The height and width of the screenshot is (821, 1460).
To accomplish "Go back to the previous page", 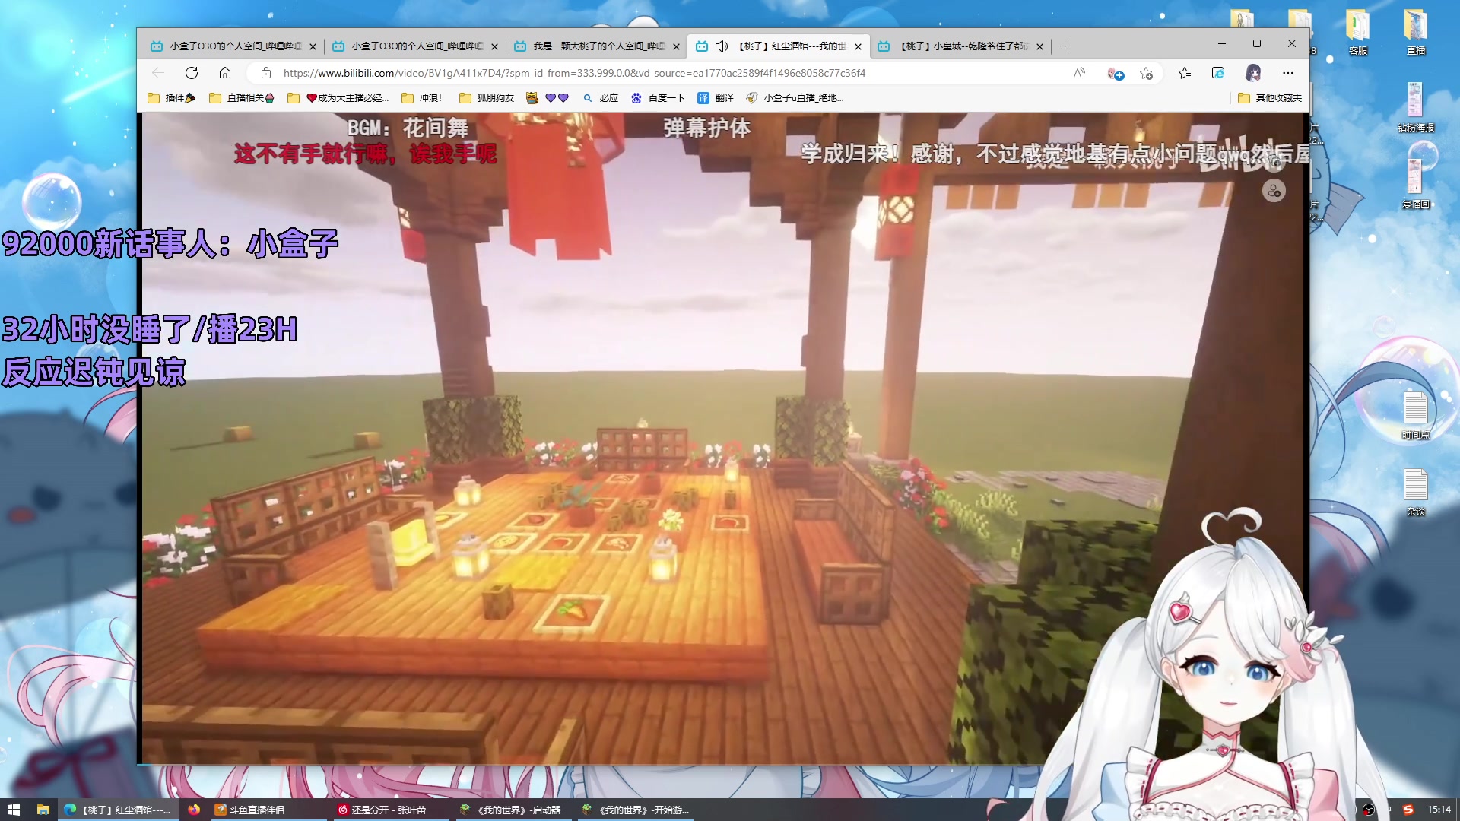I will pyautogui.click(x=158, y=73).
